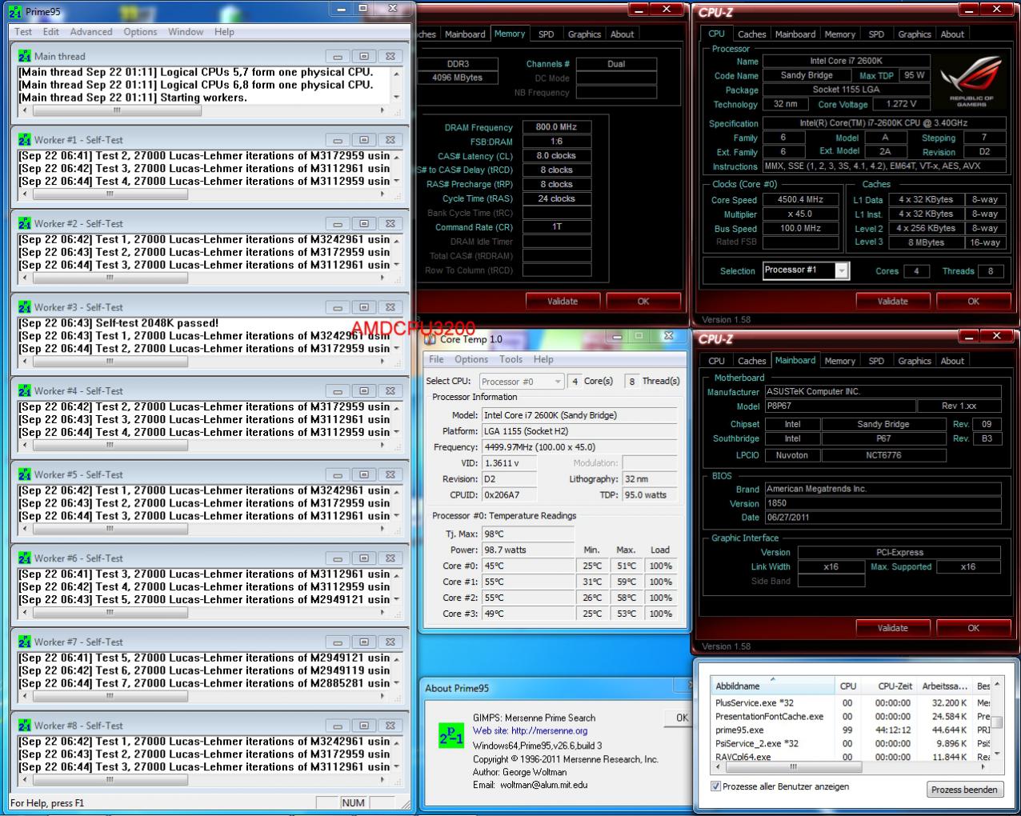
Task: Click the Worker #7 Self-Test window icon
Action: [x=25, y=642]
